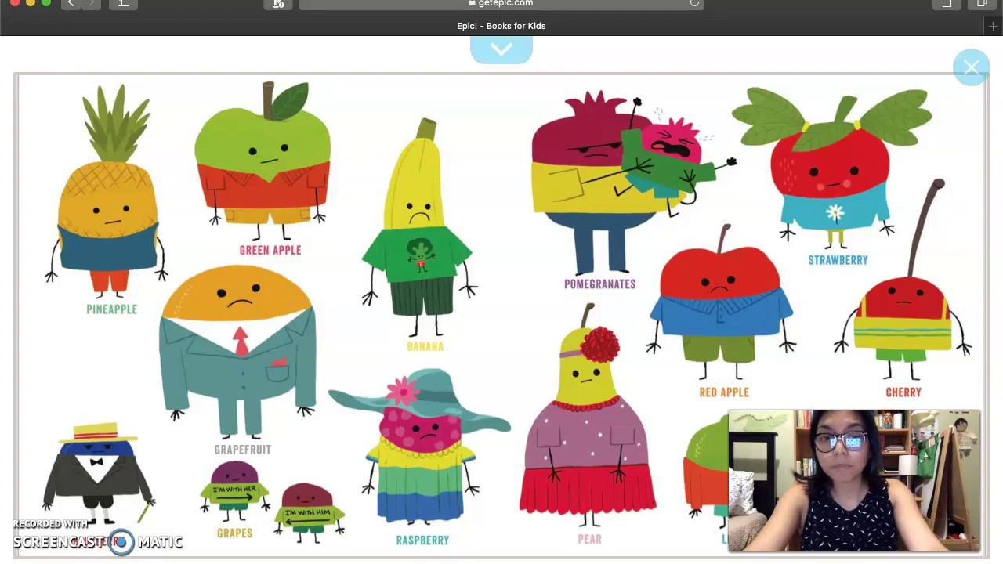Click the RASPBERRY label
This screenshot has height=564, width=1003.
click(422, 540)
